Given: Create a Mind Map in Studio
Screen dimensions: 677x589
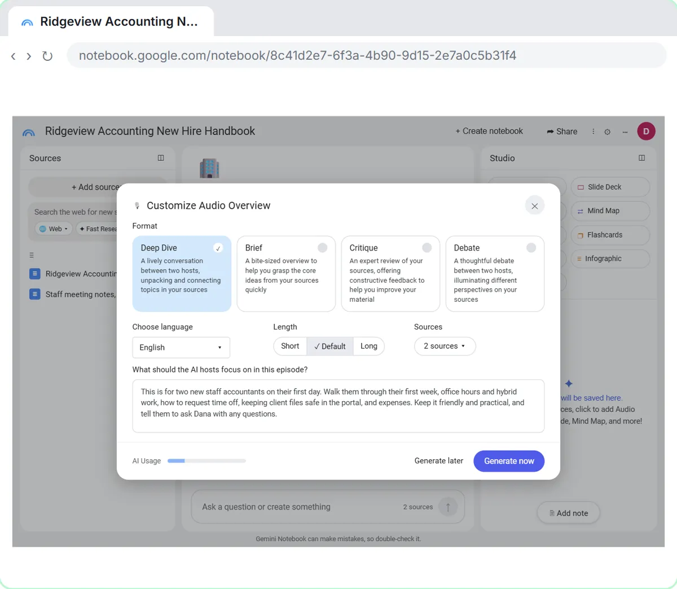Looking at the screenshot, I should click(610, 211).
